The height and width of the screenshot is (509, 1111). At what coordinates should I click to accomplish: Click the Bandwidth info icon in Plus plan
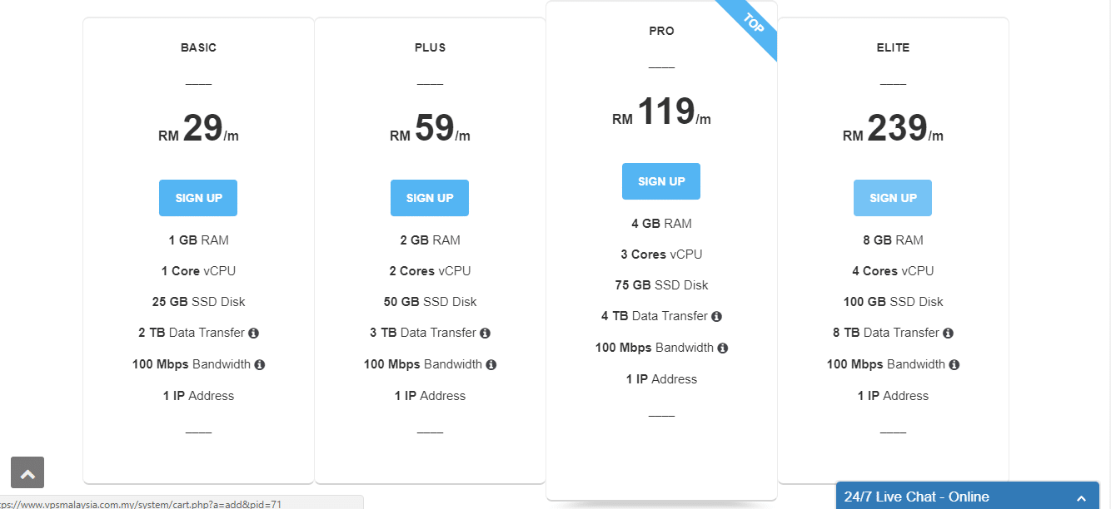[x=491, y=363]
